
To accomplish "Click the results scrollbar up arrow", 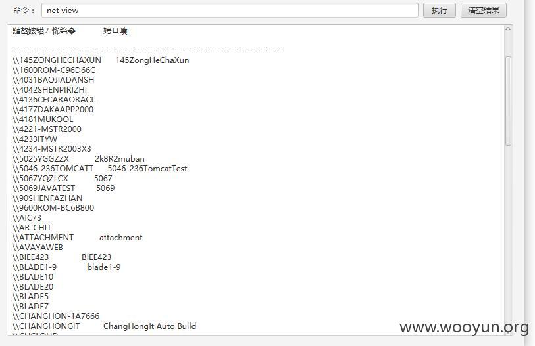I will [x=508, y=29].
